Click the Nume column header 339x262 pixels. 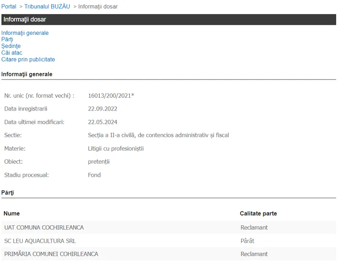12,214
